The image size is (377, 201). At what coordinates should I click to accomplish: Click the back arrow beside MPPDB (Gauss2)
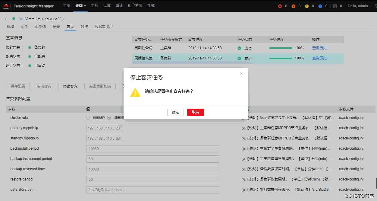coord(6,18)
